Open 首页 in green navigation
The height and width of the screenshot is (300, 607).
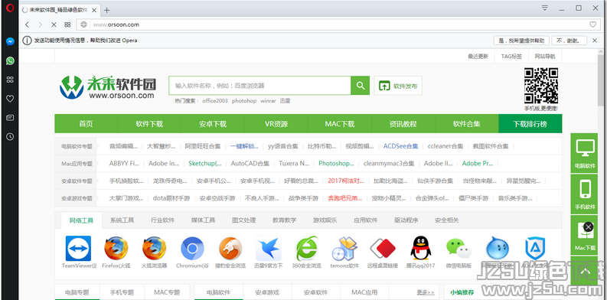click(86, 124)
